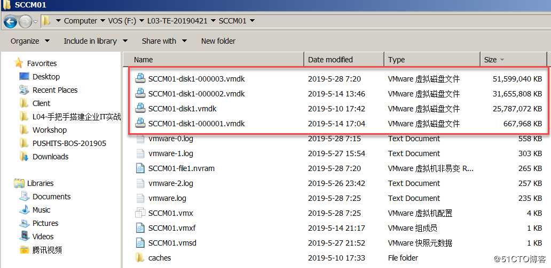Image resolution: width=551 pixels, height=268 pixels.
Task: Sort files by the Name column
Action: tap(214, 60)
